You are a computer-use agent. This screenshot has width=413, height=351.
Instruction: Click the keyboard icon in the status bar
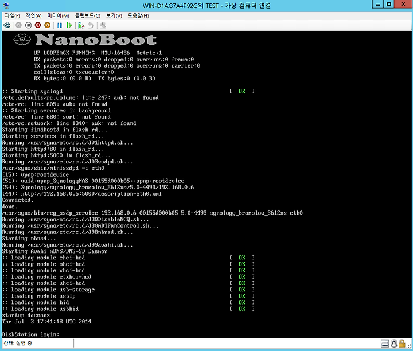(385, 344)
